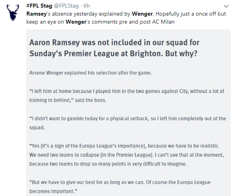Visit the @FPLStag handle profile
The image size is (234, 196).
coord(66,6)
